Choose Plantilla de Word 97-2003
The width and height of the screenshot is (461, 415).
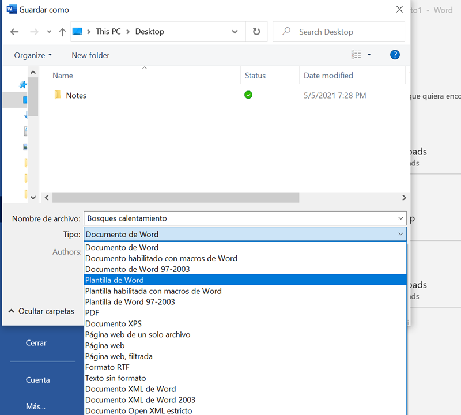click(245, 302)
